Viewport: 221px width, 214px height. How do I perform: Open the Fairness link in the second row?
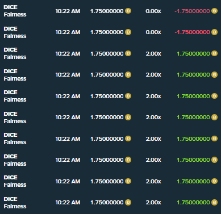click(15, 36)
